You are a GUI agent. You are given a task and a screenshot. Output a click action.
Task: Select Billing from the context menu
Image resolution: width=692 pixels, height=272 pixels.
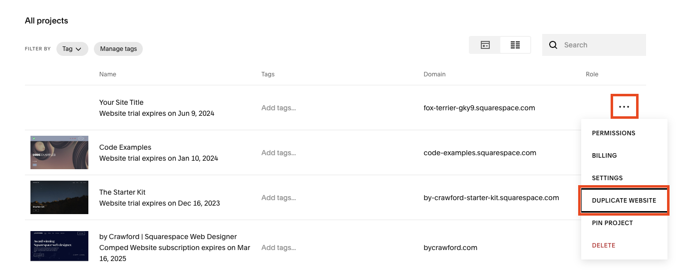point(624,156)
